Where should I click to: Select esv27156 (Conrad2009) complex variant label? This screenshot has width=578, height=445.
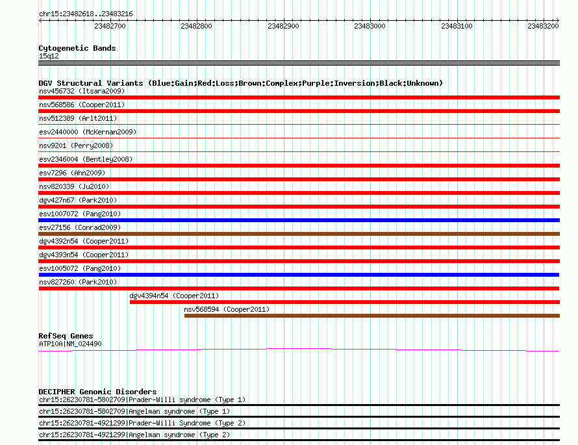click(x=80, y=227)
